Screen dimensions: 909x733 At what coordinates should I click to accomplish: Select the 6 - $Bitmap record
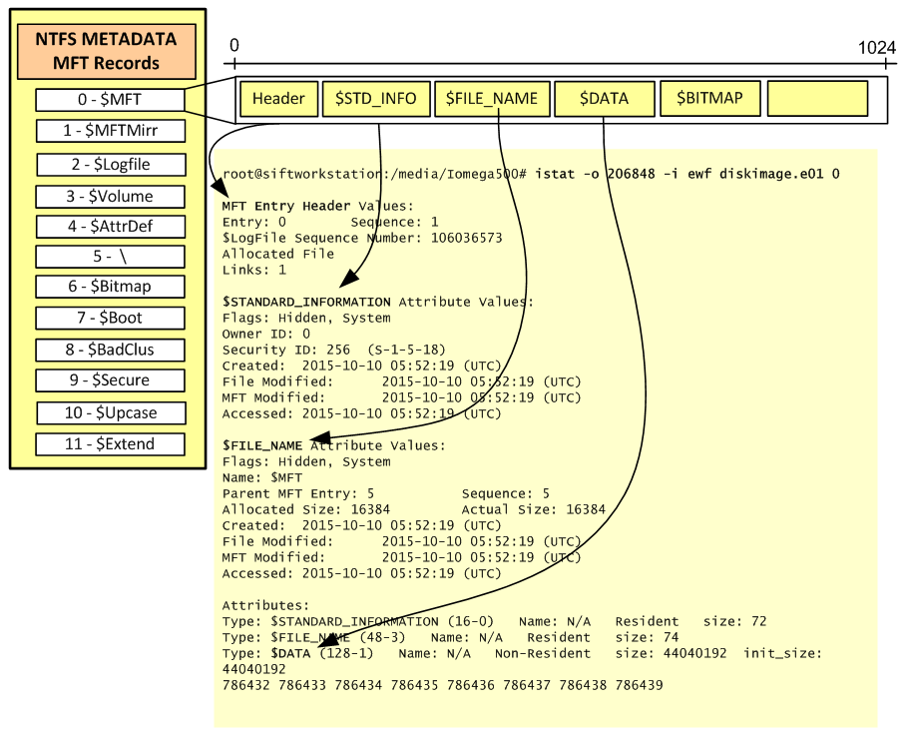110,287
